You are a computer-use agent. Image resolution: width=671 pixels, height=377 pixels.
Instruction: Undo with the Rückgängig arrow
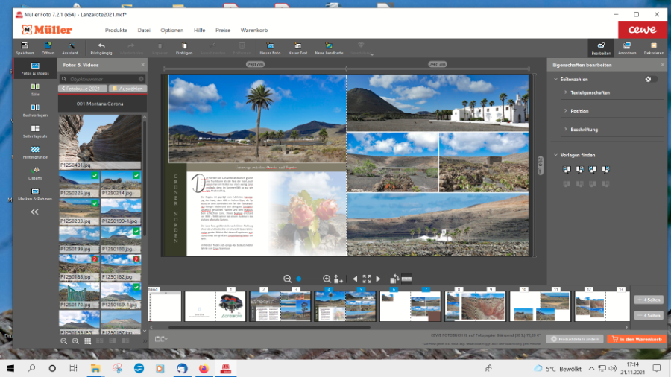click(101, 48)
